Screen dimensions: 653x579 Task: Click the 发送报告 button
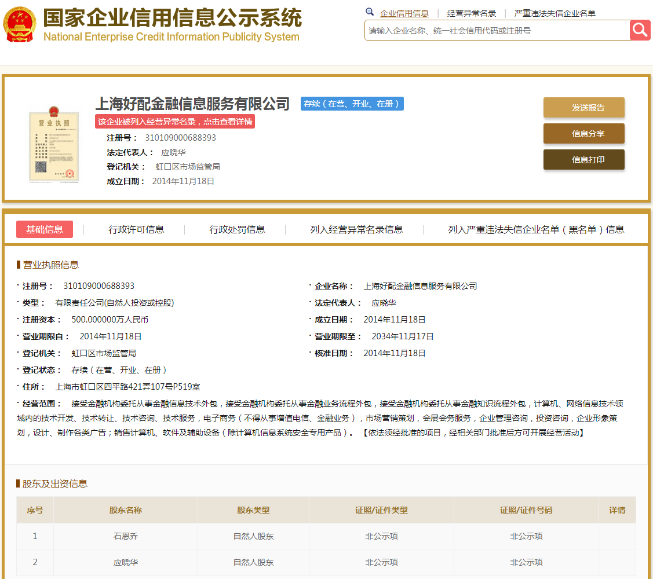[583, 108]
